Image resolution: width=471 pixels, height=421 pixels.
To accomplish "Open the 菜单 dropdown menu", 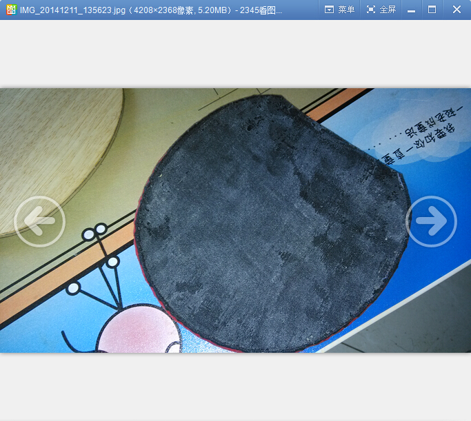I will (339, 10).
